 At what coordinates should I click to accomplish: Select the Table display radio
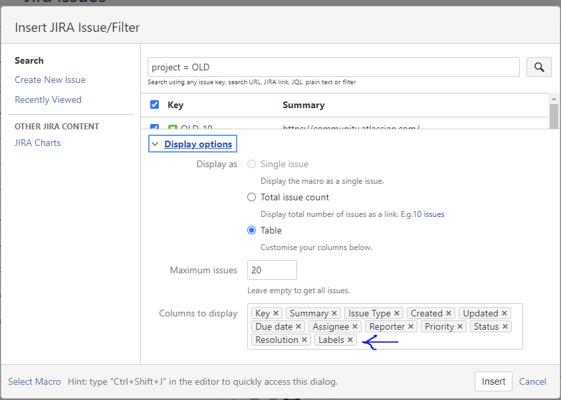pos(251,230)
